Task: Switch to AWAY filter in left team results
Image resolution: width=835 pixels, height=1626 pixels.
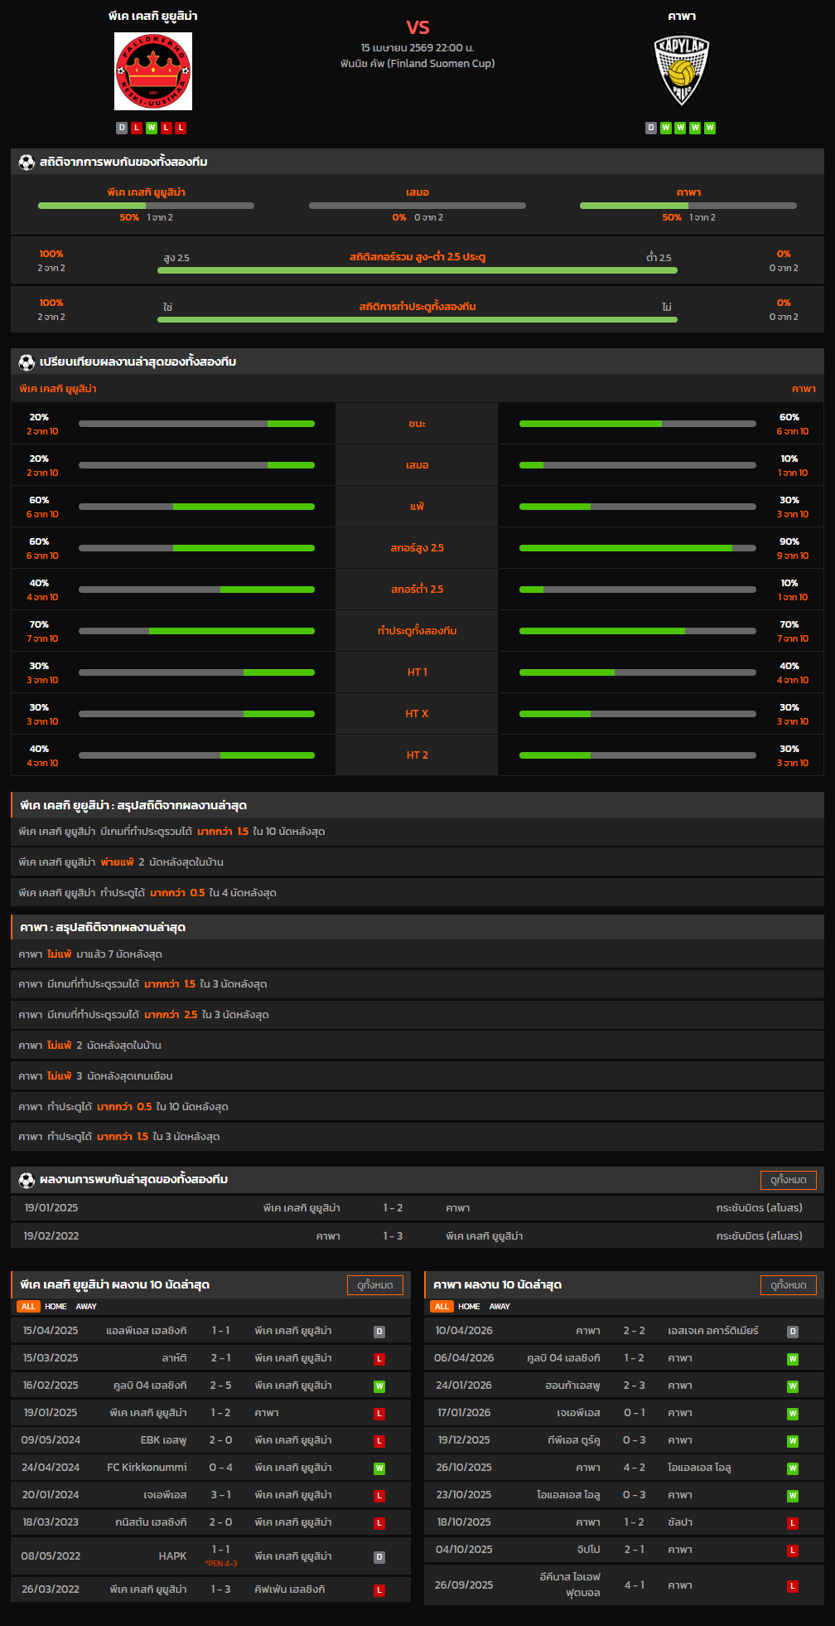Action: [x=86, y=1307]
